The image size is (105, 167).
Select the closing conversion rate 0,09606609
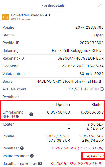92,112
